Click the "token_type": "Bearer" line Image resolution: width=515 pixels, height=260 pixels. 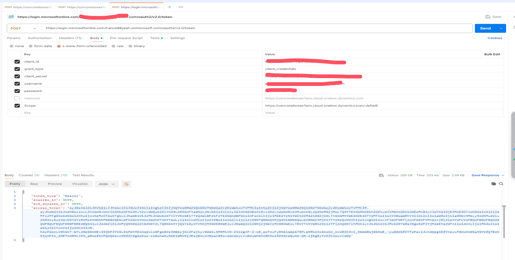(57, 196)
